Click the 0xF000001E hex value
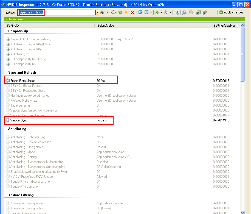This screenshot has height=214, width=251. point(221,81)
